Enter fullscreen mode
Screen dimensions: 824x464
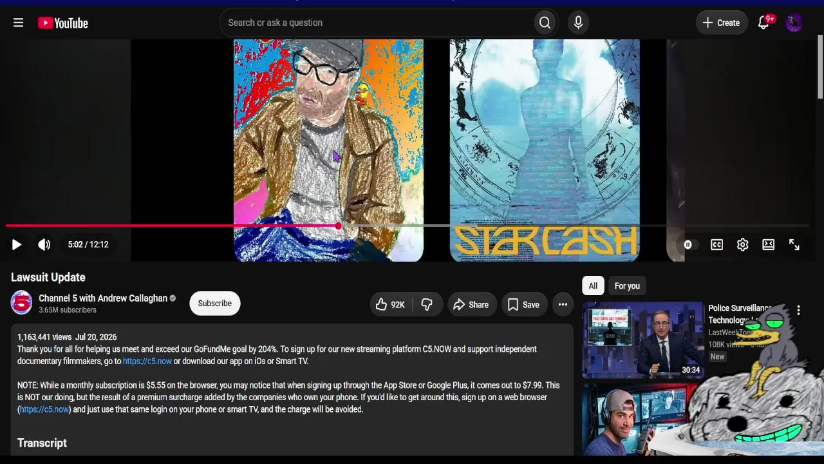(794, 245)
